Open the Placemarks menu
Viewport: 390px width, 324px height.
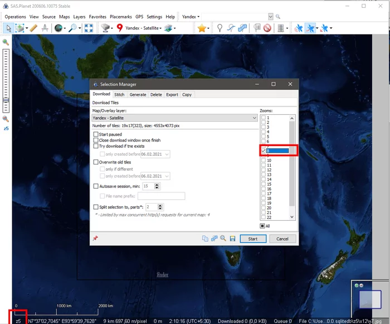[x=121, y=17]
